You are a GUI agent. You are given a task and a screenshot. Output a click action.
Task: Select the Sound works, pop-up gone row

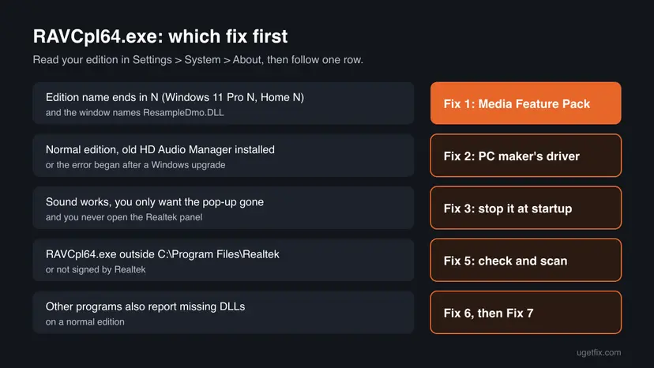pyautogui.click(x=224, y=208)
